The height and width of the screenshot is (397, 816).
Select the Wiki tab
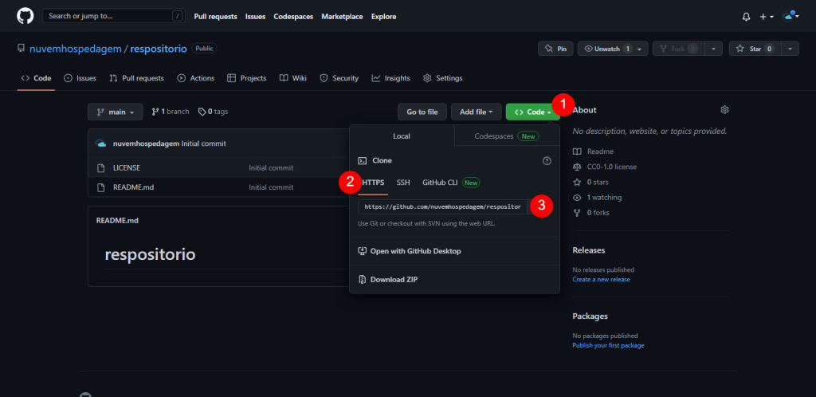pos(293,78)
